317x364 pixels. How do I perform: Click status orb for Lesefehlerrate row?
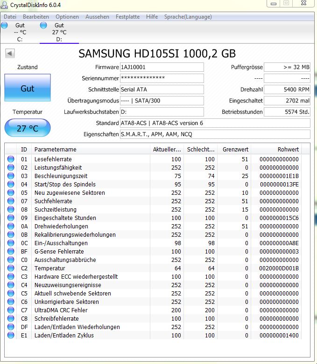[11, 159]
